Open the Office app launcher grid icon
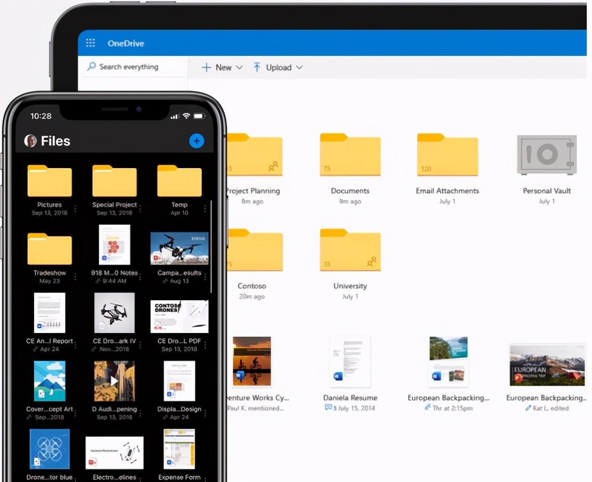The image size is (592, 482). pyautogui.click(x=90, y=43)
